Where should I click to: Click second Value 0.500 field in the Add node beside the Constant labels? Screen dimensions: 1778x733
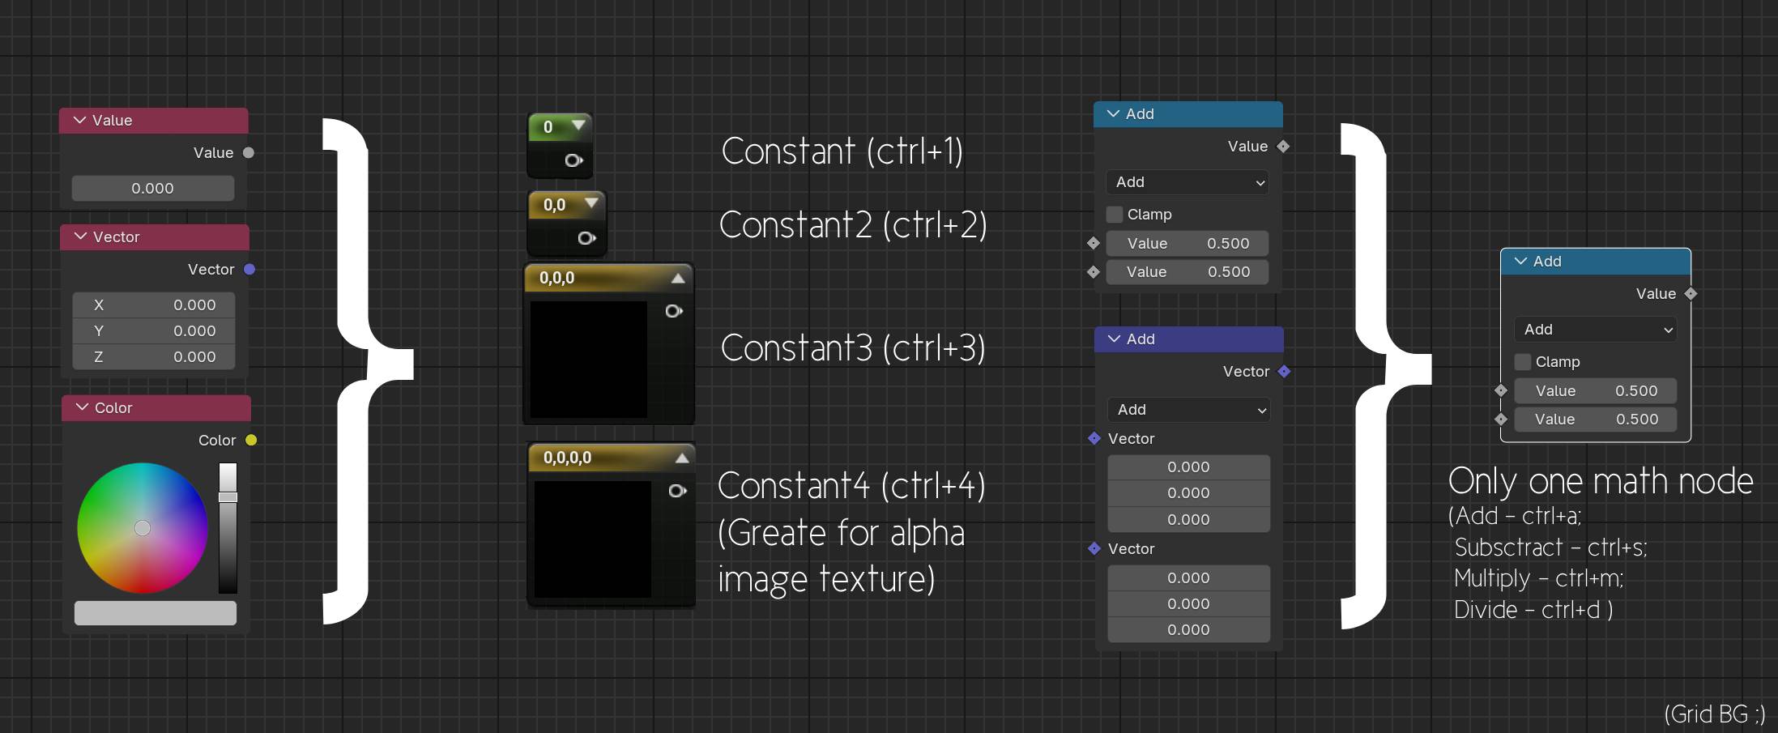[x=1187, y=272]
